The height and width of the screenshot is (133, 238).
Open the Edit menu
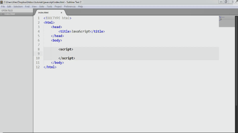[x=9, y=7]
